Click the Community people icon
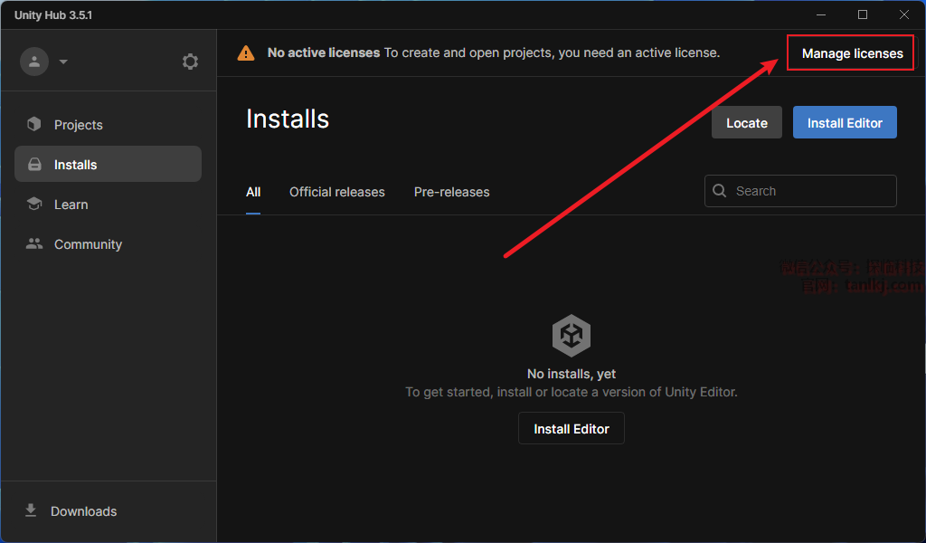 click(x=34, y=244)
